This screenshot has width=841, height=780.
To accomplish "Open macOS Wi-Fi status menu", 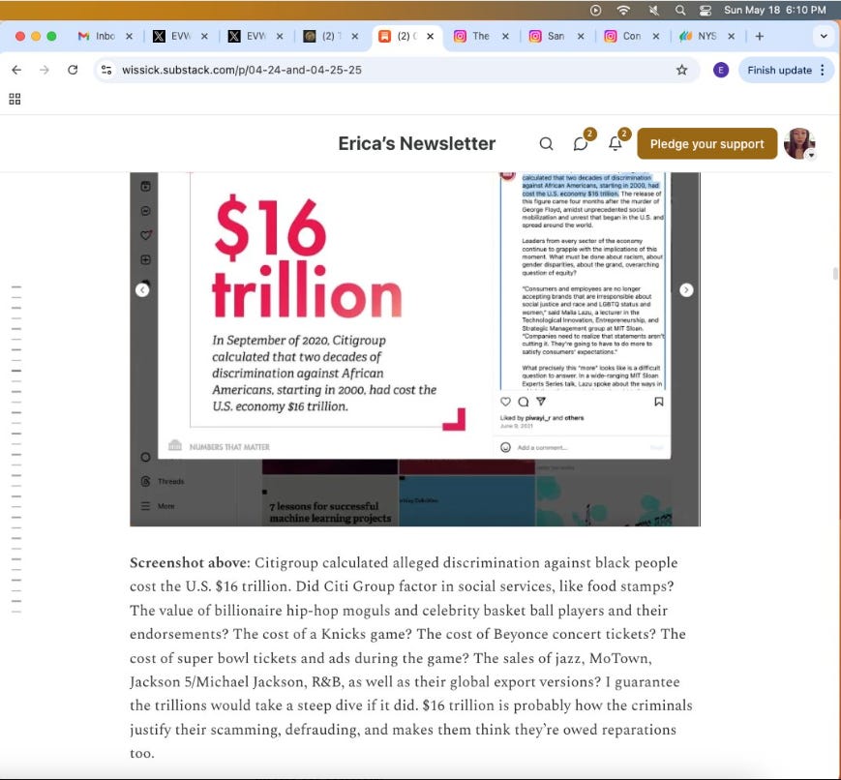I will (623, 10).
